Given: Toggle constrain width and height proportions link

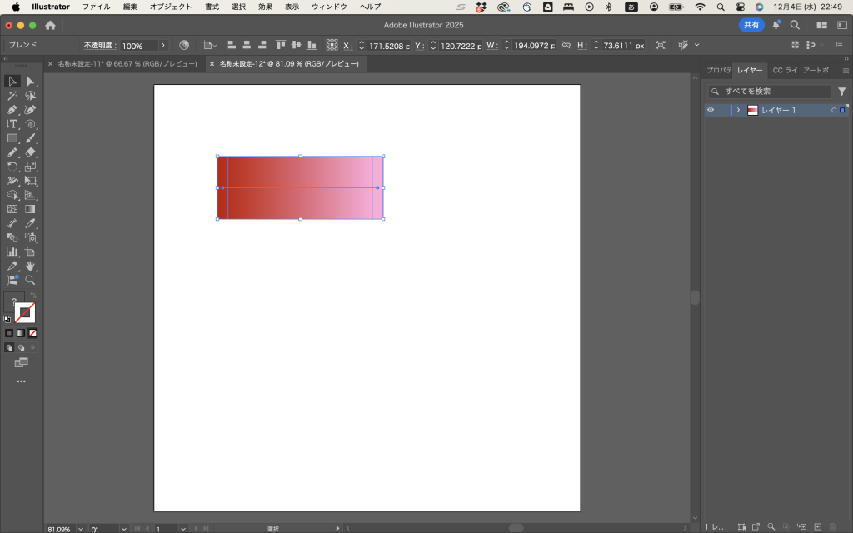Looking at the screenshot, I should (566, 45).
